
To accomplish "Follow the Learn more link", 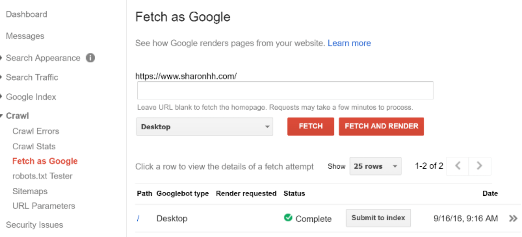I will [x=349, y=43].
